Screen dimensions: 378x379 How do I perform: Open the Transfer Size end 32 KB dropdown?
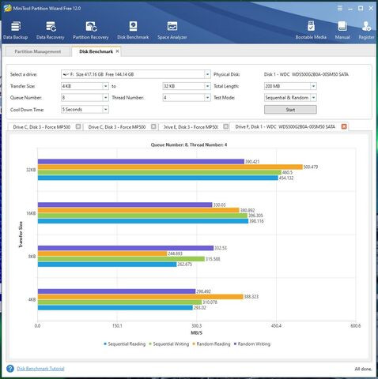pyautogui.click(x=207, y=86)
